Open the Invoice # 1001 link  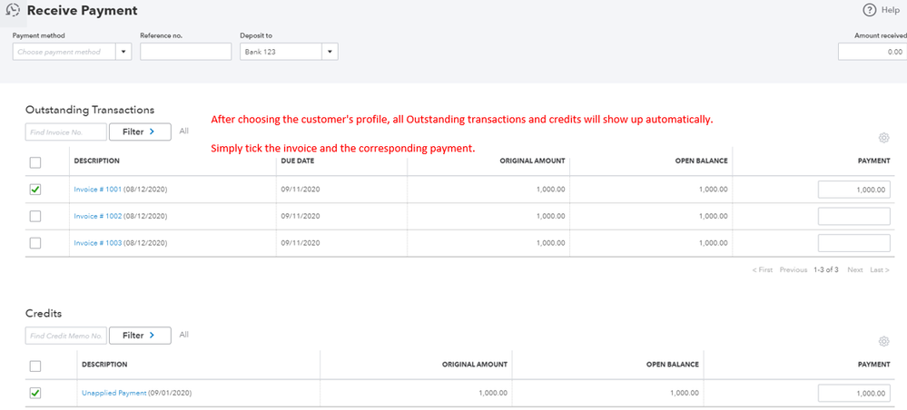(98, 189)
